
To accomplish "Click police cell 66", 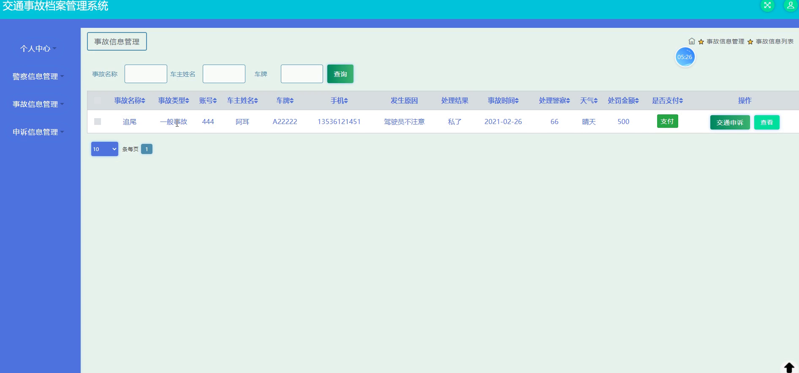I will coord(554,122).
